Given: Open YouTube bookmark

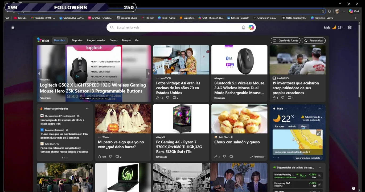Looking at the screenshot, I should pos(20,18).
